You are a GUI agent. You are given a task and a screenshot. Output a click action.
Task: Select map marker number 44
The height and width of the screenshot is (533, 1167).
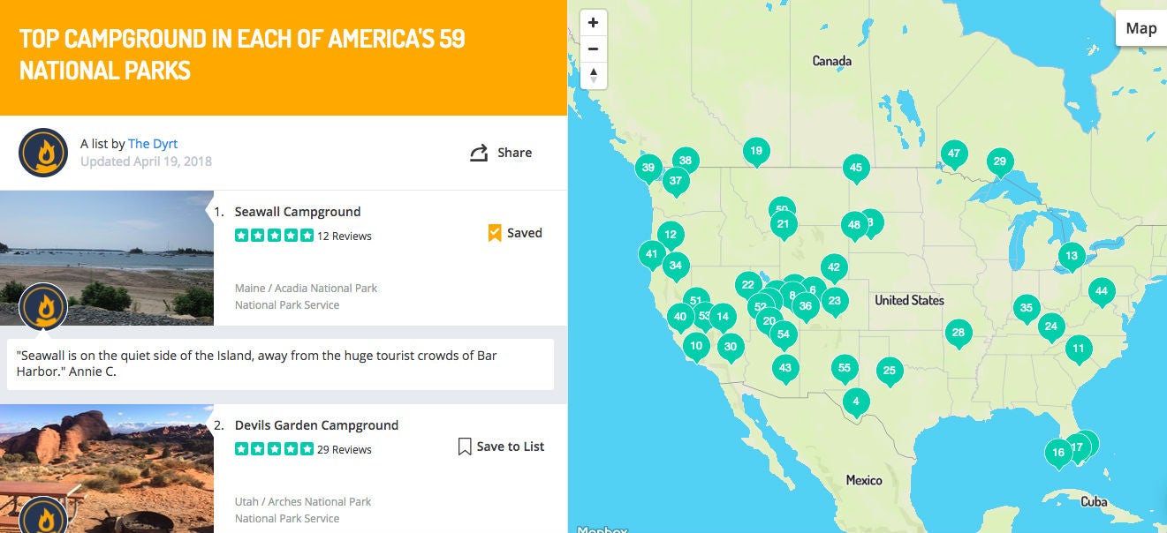point(1101,292)
